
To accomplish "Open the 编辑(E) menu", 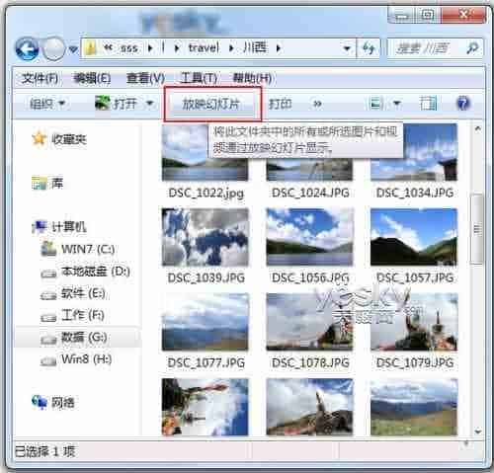I will tap(92, 78).
